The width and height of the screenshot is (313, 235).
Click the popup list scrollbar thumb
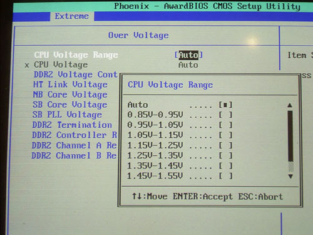[x=290, y=136]
